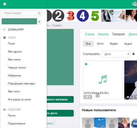Open Черный список in the side menu
137x128 pixels.
tap(17, 67)
